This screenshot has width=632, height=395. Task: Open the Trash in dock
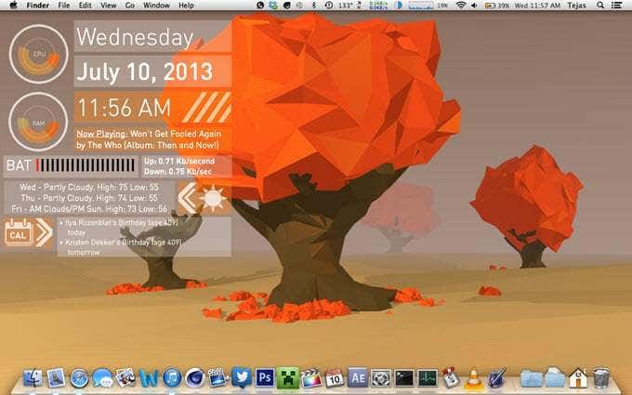pyautogui.click(x=601, y=378)
